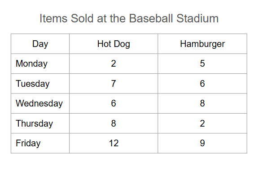The width and height of the screenshot is (263, 170).
Task: Select the Hamburger column header
Action: [202, 44]
